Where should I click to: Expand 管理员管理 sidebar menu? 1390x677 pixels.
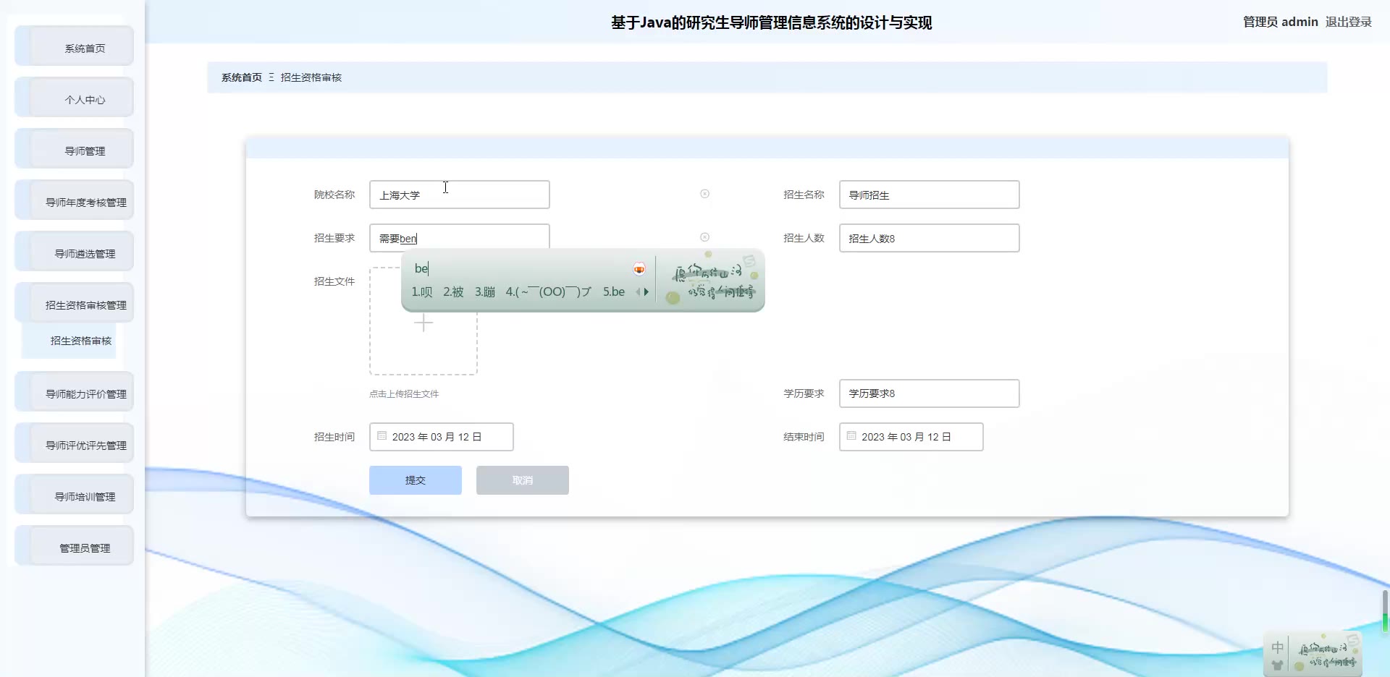click(75, 546)
